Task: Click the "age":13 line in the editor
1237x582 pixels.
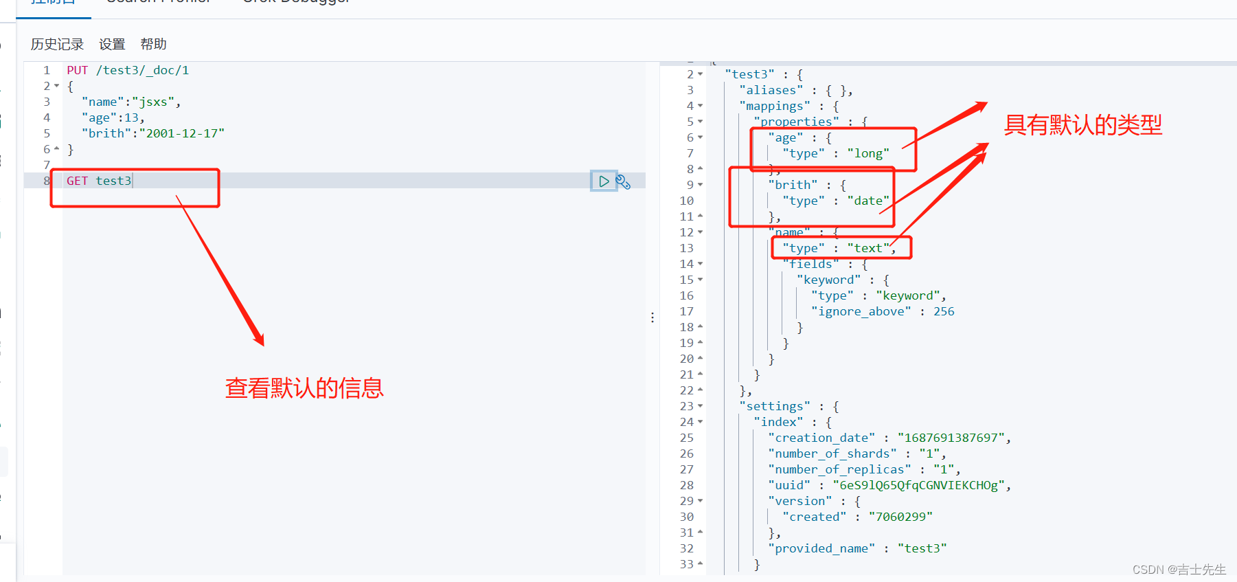Action: (113, 117)
